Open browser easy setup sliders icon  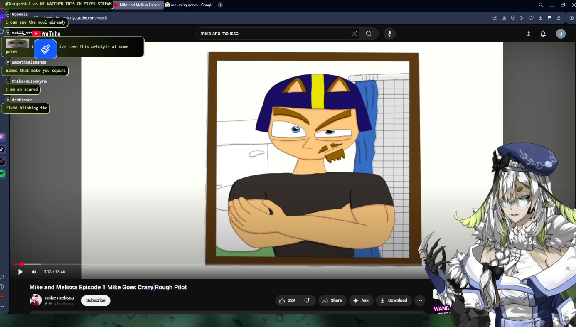coord(549,18)
